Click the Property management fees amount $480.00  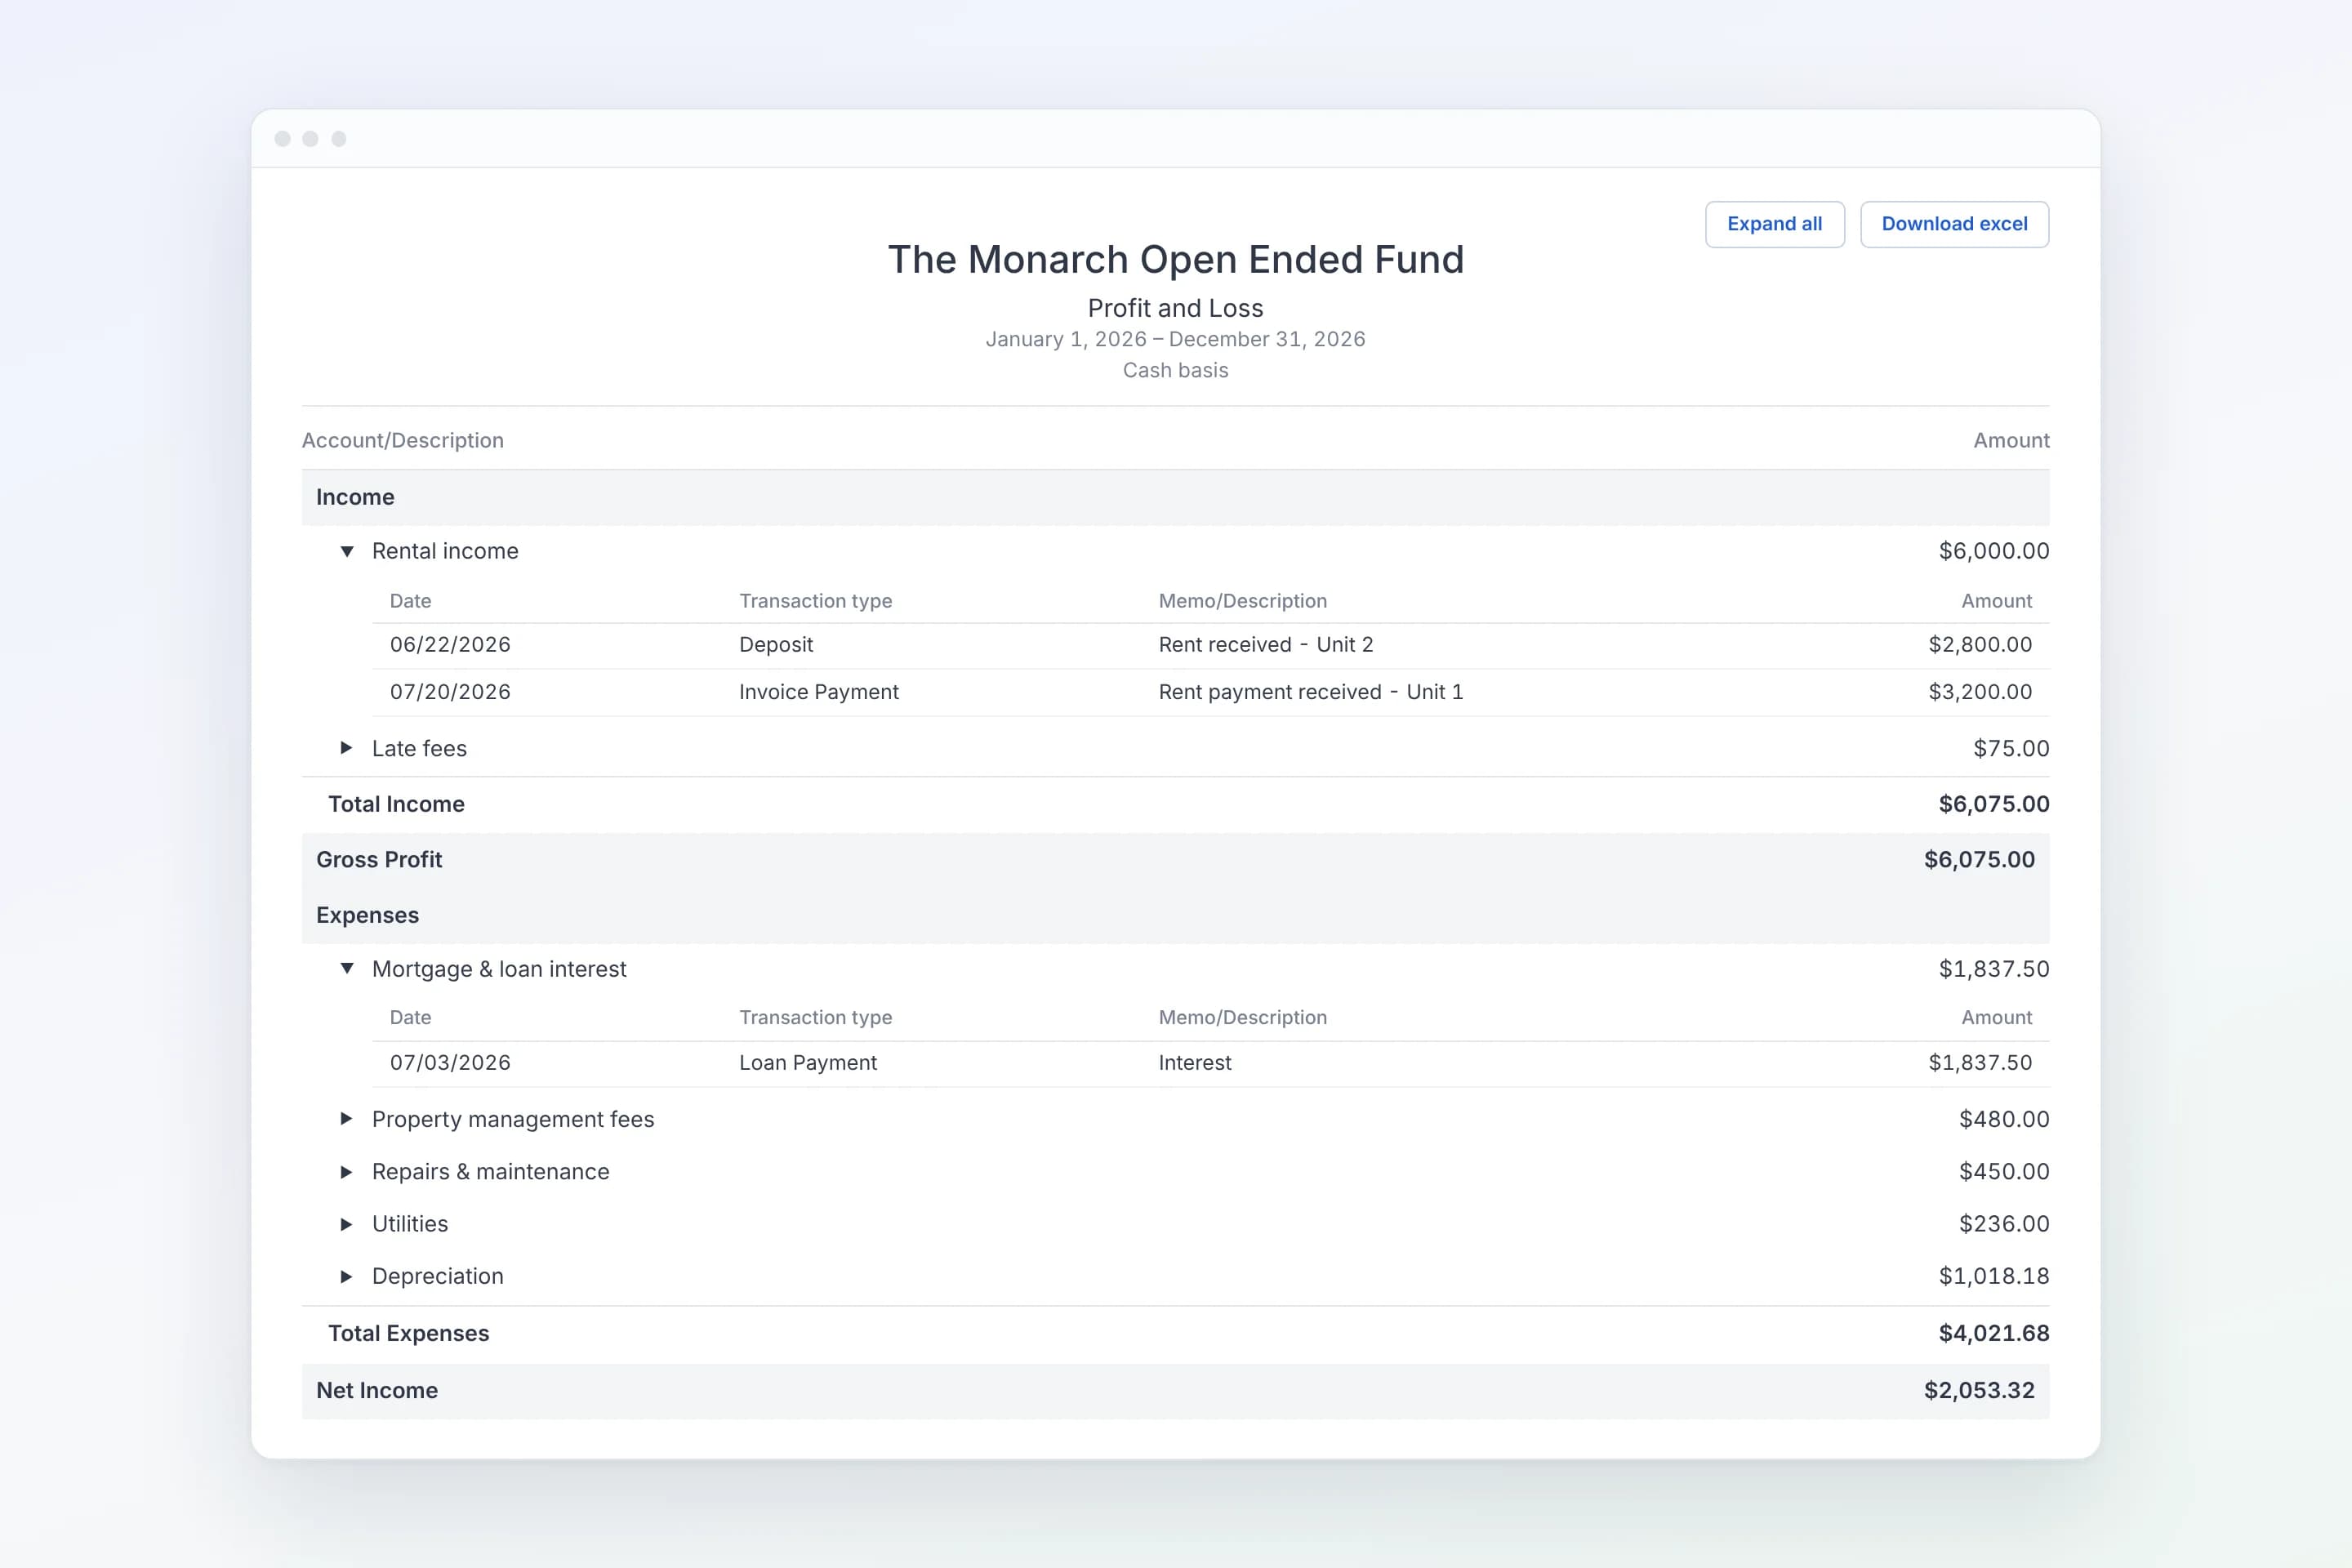[x=2004, y=1119]
